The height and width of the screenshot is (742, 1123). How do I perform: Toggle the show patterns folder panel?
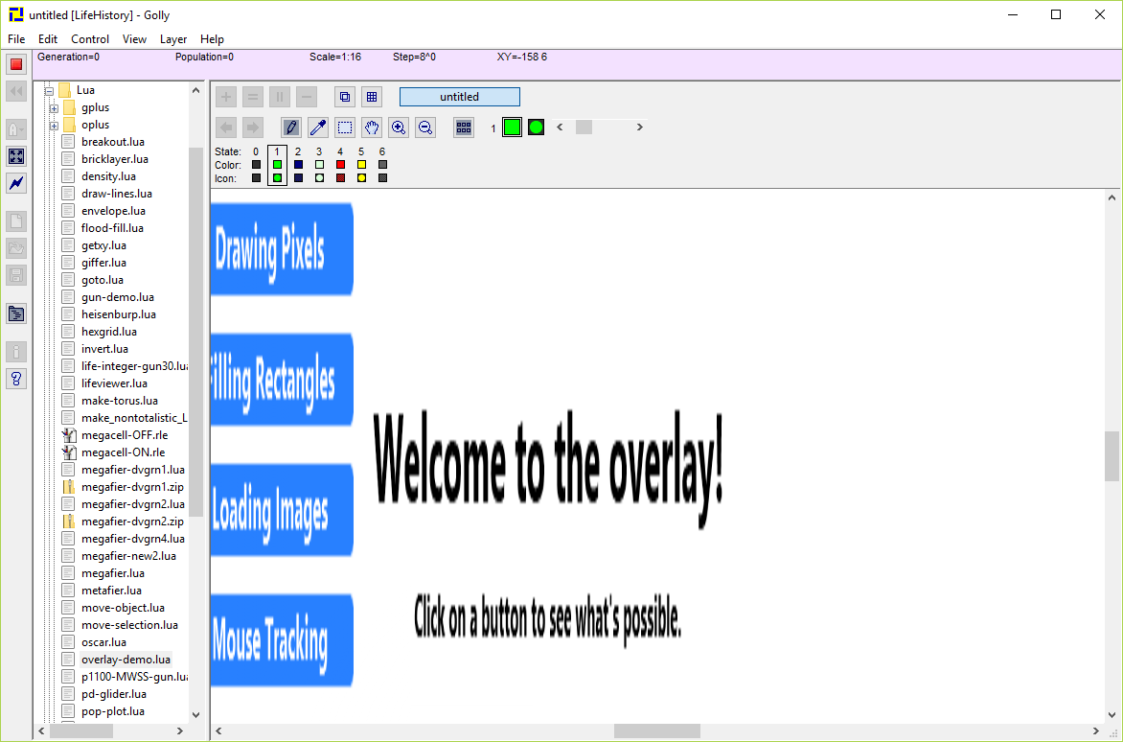tap(16, 313)
